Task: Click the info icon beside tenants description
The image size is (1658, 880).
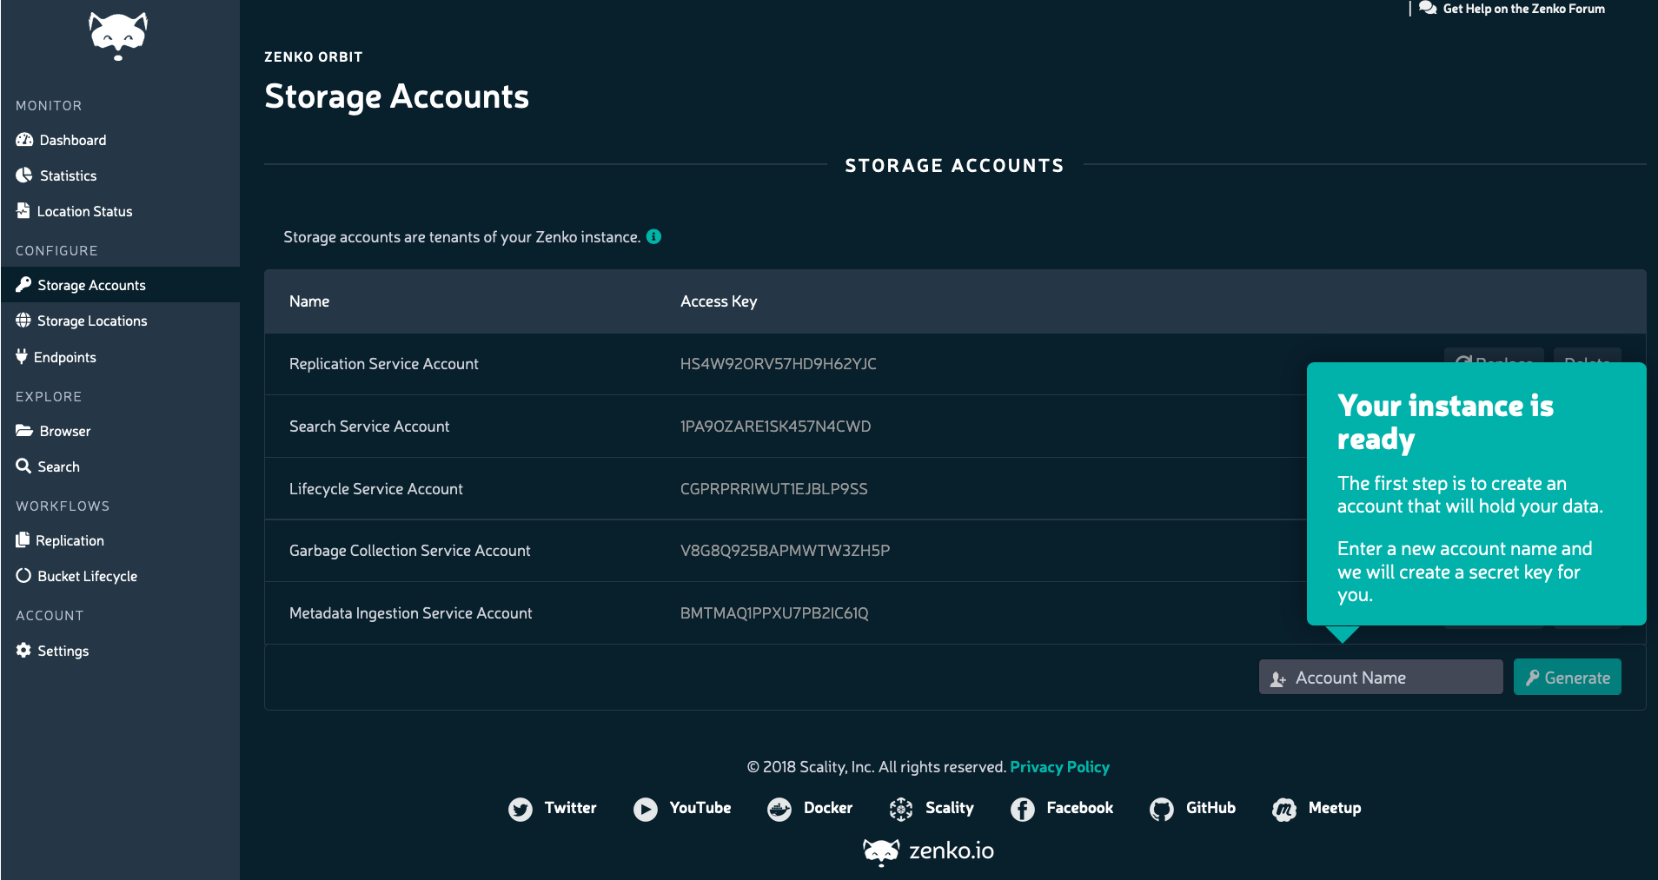Action: click(x=654, y=236)
